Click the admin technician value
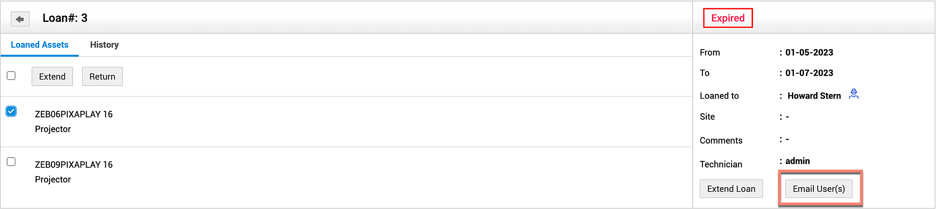This screenshot has height=209, width=936. coord(797,161)
